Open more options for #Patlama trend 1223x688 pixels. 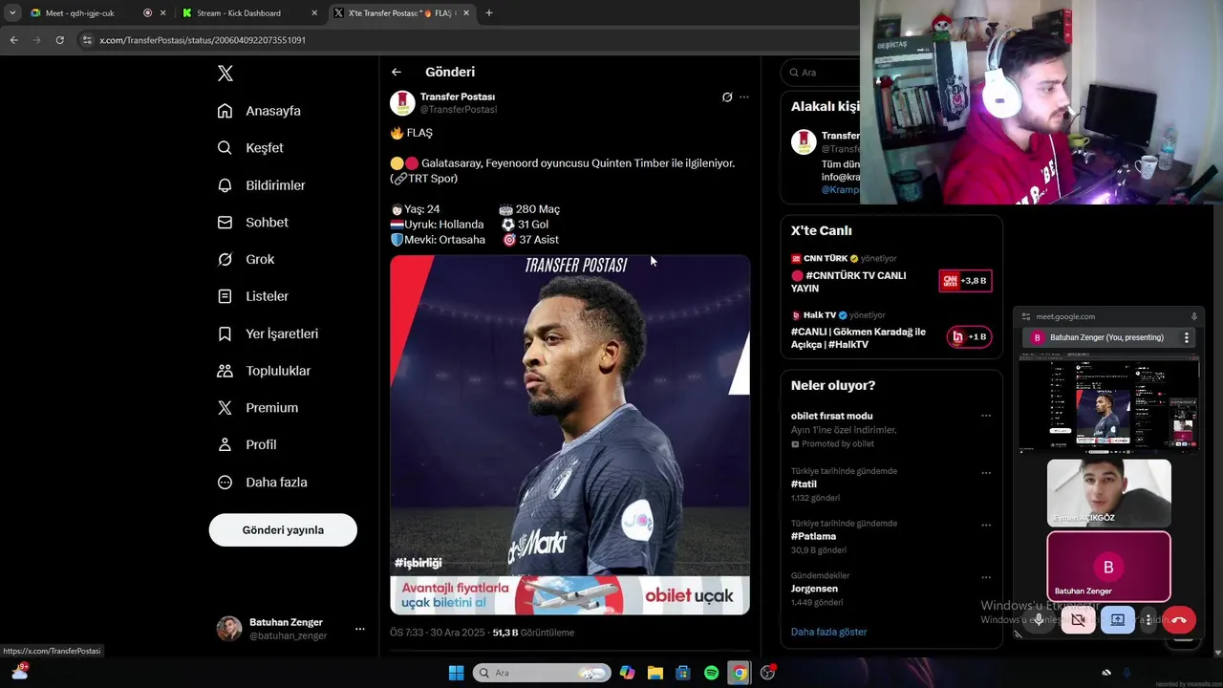click(x=986, y=526)
